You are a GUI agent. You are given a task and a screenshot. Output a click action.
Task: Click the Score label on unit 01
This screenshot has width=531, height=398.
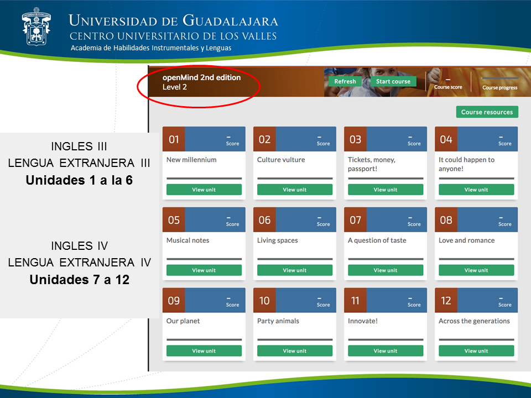click(x=233, y=144)
